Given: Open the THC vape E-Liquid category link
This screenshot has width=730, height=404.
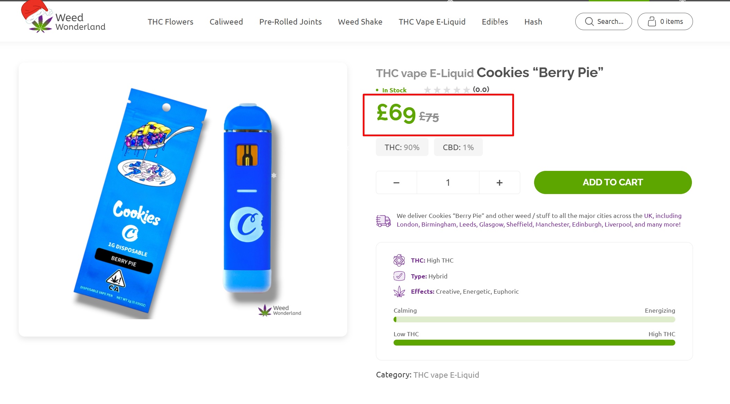Looking at the screenshot, I should (446, 375).
